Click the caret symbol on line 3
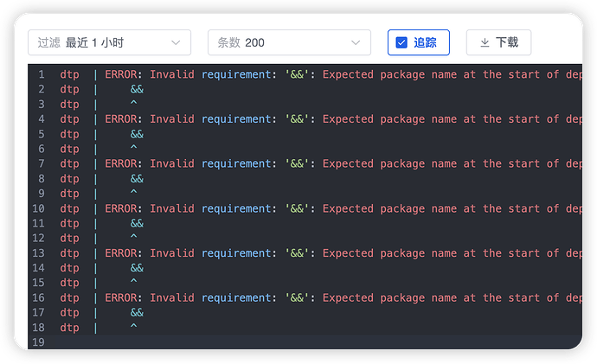The height and width of the screenshot is (364, 597). point(133,104)
